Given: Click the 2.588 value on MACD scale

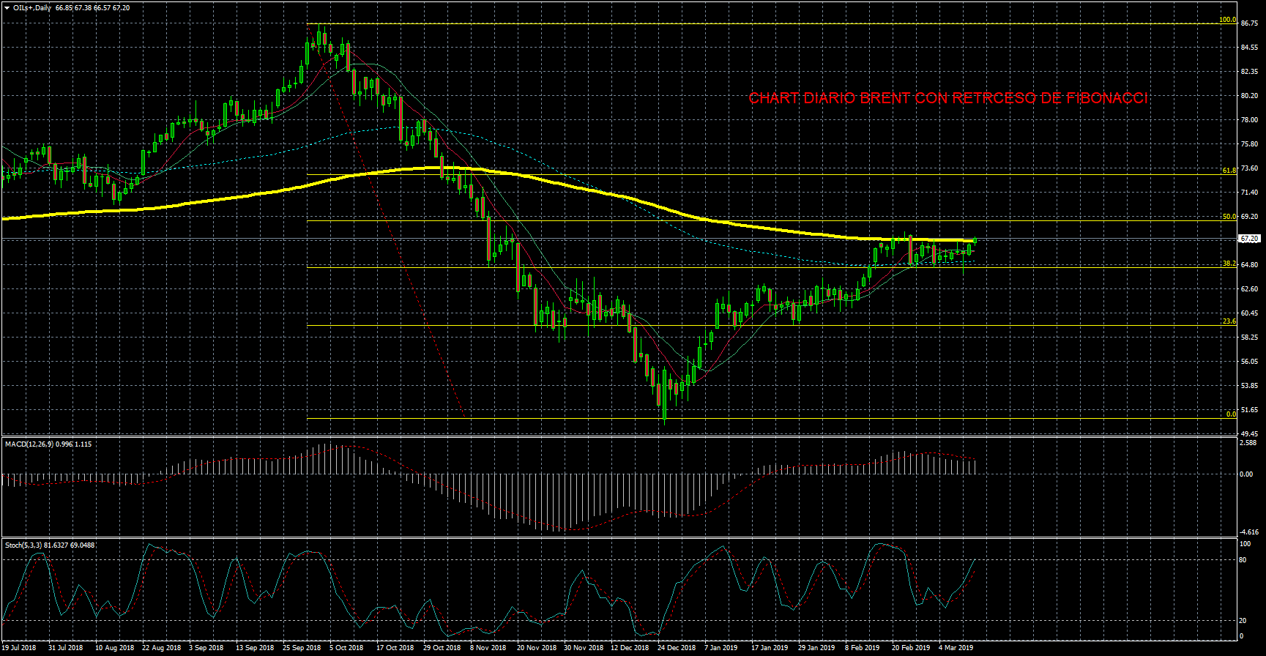Looking at the screenshot, I should click(x=1248, y=442).
